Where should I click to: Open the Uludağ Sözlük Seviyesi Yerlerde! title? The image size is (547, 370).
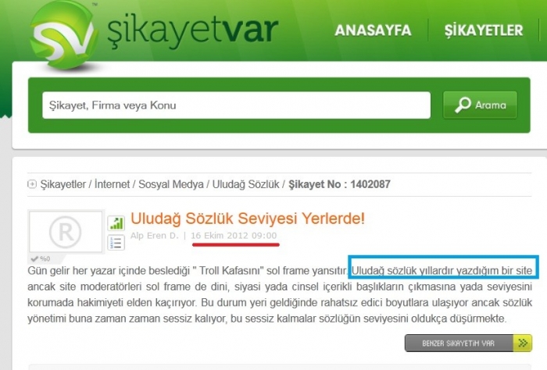(248, 219)
